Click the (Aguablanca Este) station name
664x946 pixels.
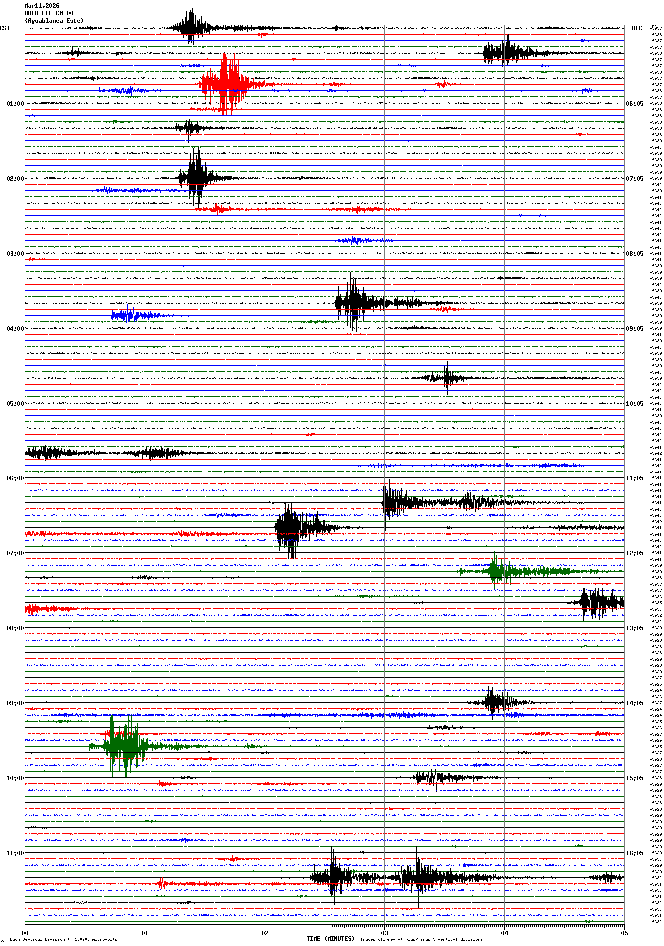(x=54, y=21)
